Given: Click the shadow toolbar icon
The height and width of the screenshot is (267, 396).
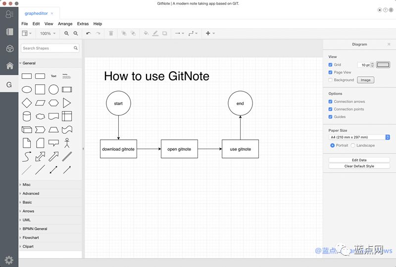Looking at the screenshot, I should [x=165, y=33].
